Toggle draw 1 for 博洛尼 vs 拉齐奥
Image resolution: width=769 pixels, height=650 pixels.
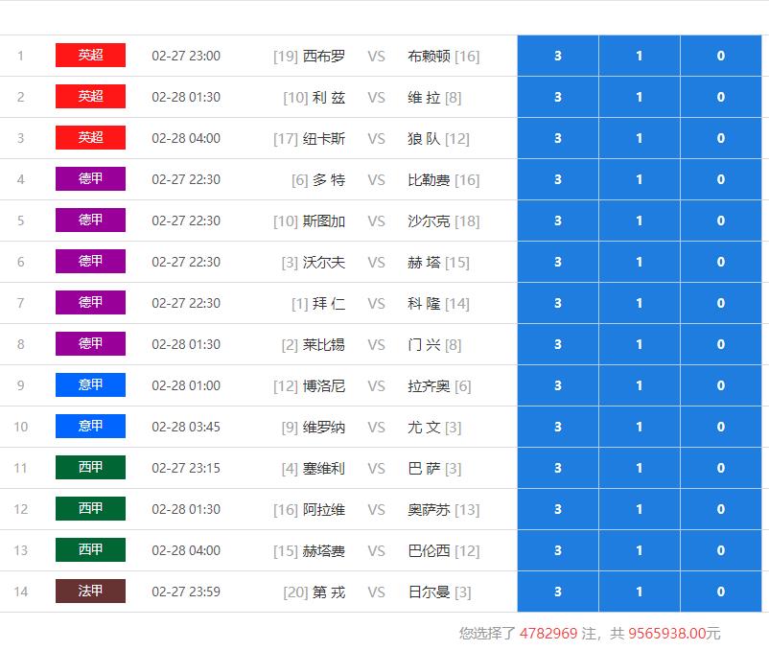640,385
